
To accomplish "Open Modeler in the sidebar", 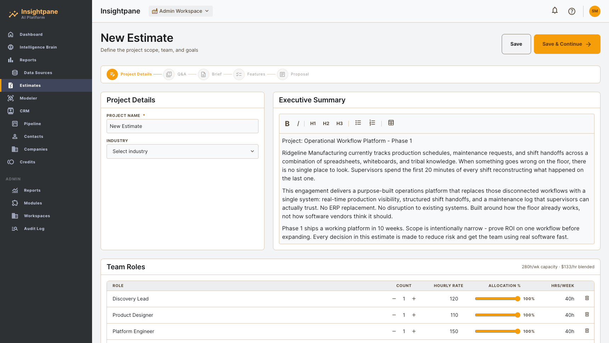I will tap(46, 98).
